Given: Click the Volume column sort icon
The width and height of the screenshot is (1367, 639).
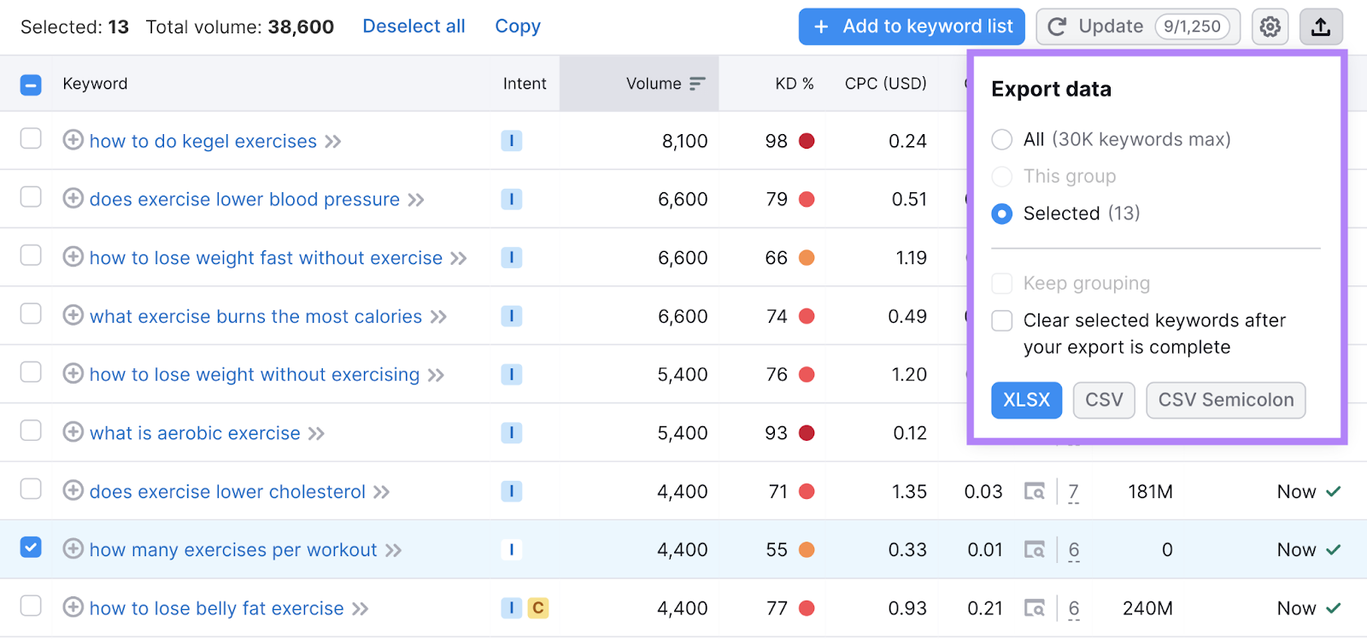Looking at the screenshot, I should pos(697,84).
